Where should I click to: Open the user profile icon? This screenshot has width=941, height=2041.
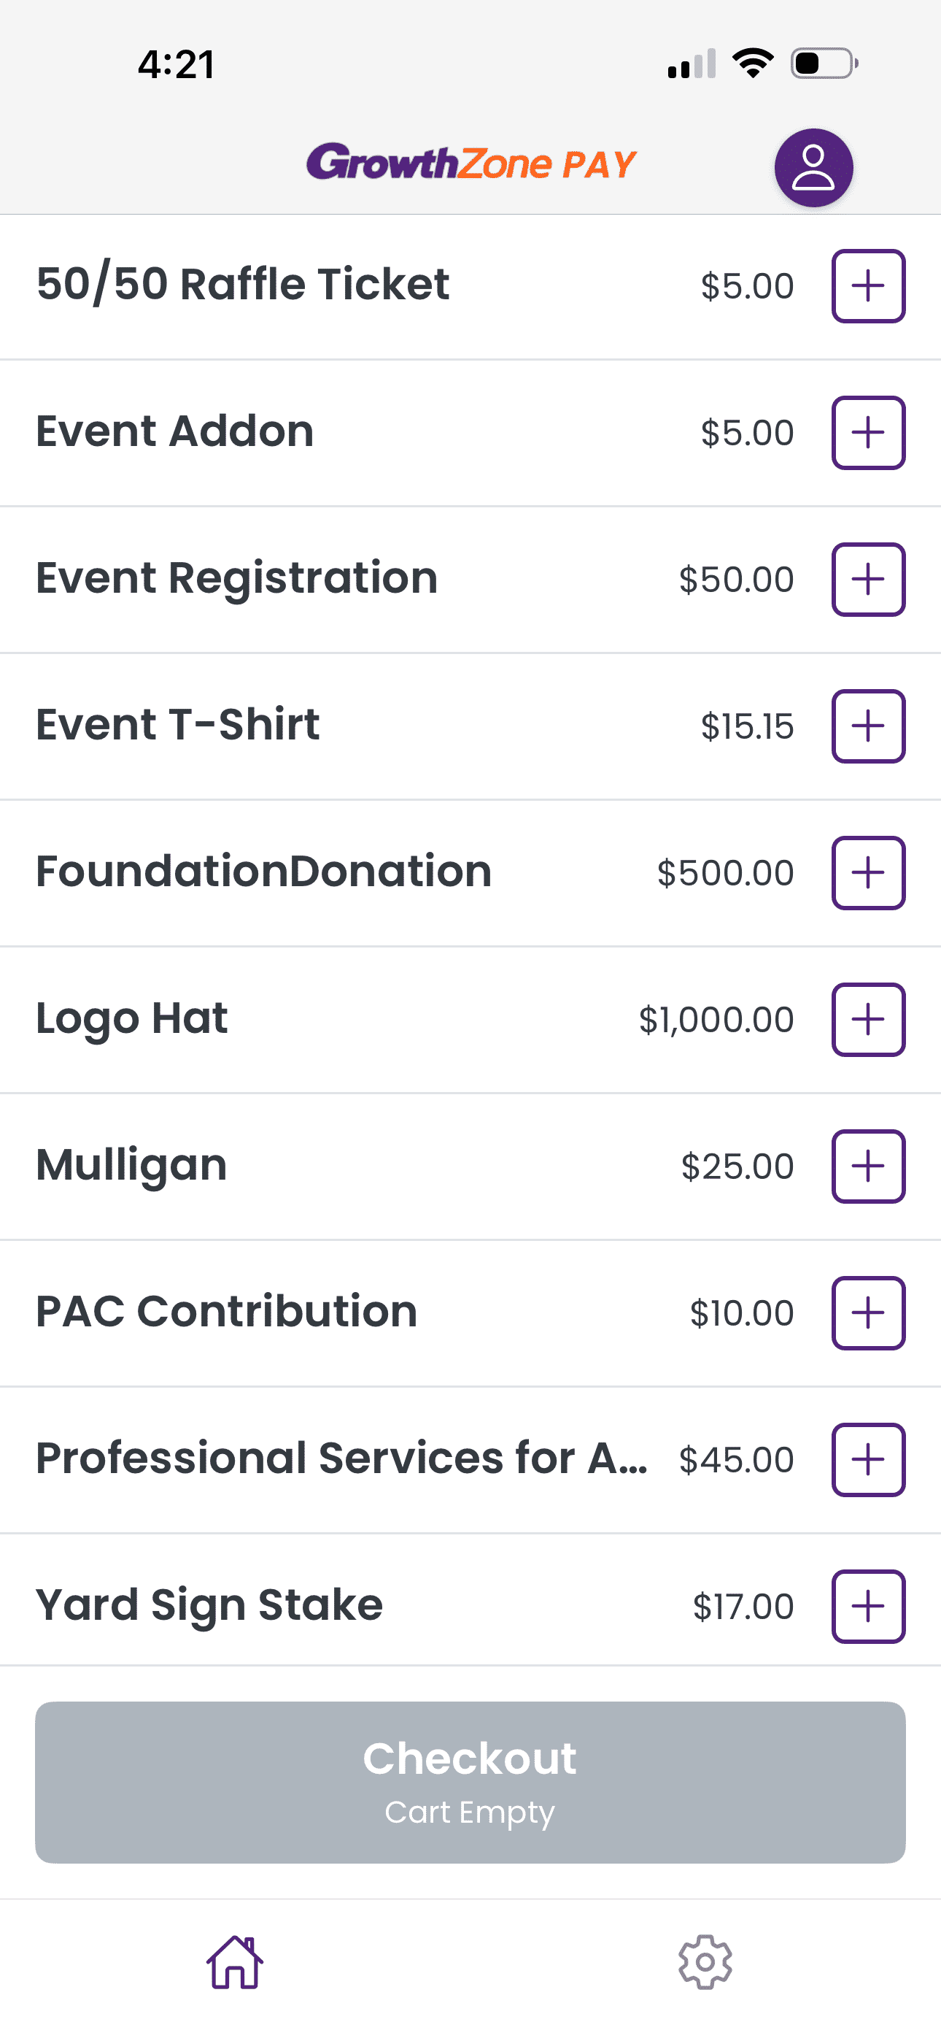pos(813,167)
